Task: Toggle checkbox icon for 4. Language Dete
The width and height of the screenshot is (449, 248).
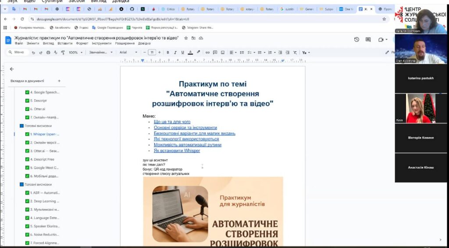Action: 27,218
